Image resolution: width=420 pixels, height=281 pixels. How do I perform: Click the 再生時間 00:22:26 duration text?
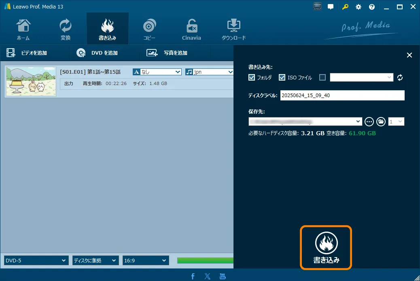pos(105,83)
